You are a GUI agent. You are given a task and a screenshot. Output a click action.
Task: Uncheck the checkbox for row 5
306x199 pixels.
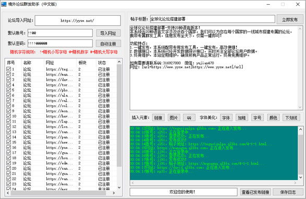coord(8,90)
